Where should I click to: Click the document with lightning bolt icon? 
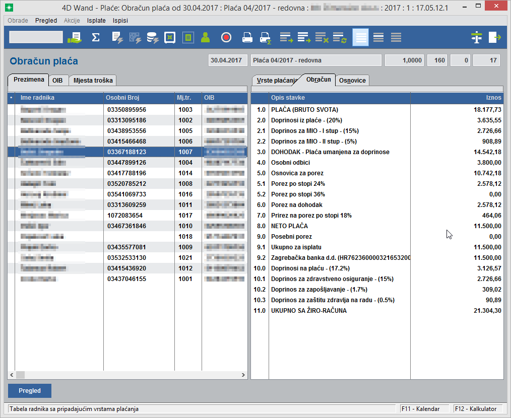pos(117,37)
